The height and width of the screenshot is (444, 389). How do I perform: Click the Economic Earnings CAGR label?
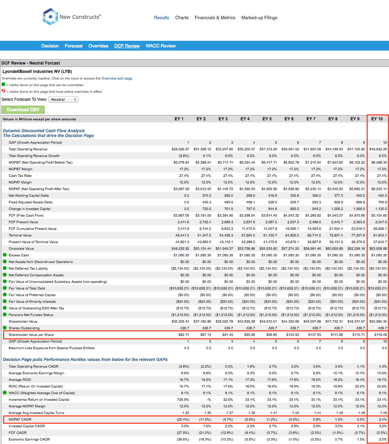click(29, 439)
